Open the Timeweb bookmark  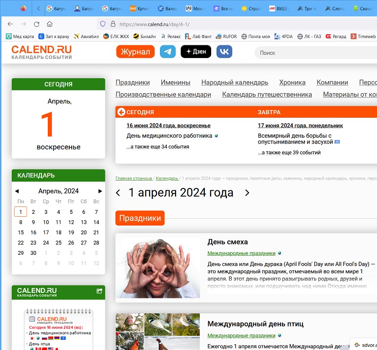tap(363, 36)
